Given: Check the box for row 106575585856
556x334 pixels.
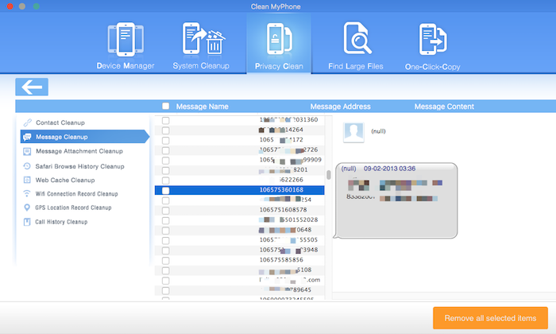Looking at the screenshot, I should [x=165, y=261].
